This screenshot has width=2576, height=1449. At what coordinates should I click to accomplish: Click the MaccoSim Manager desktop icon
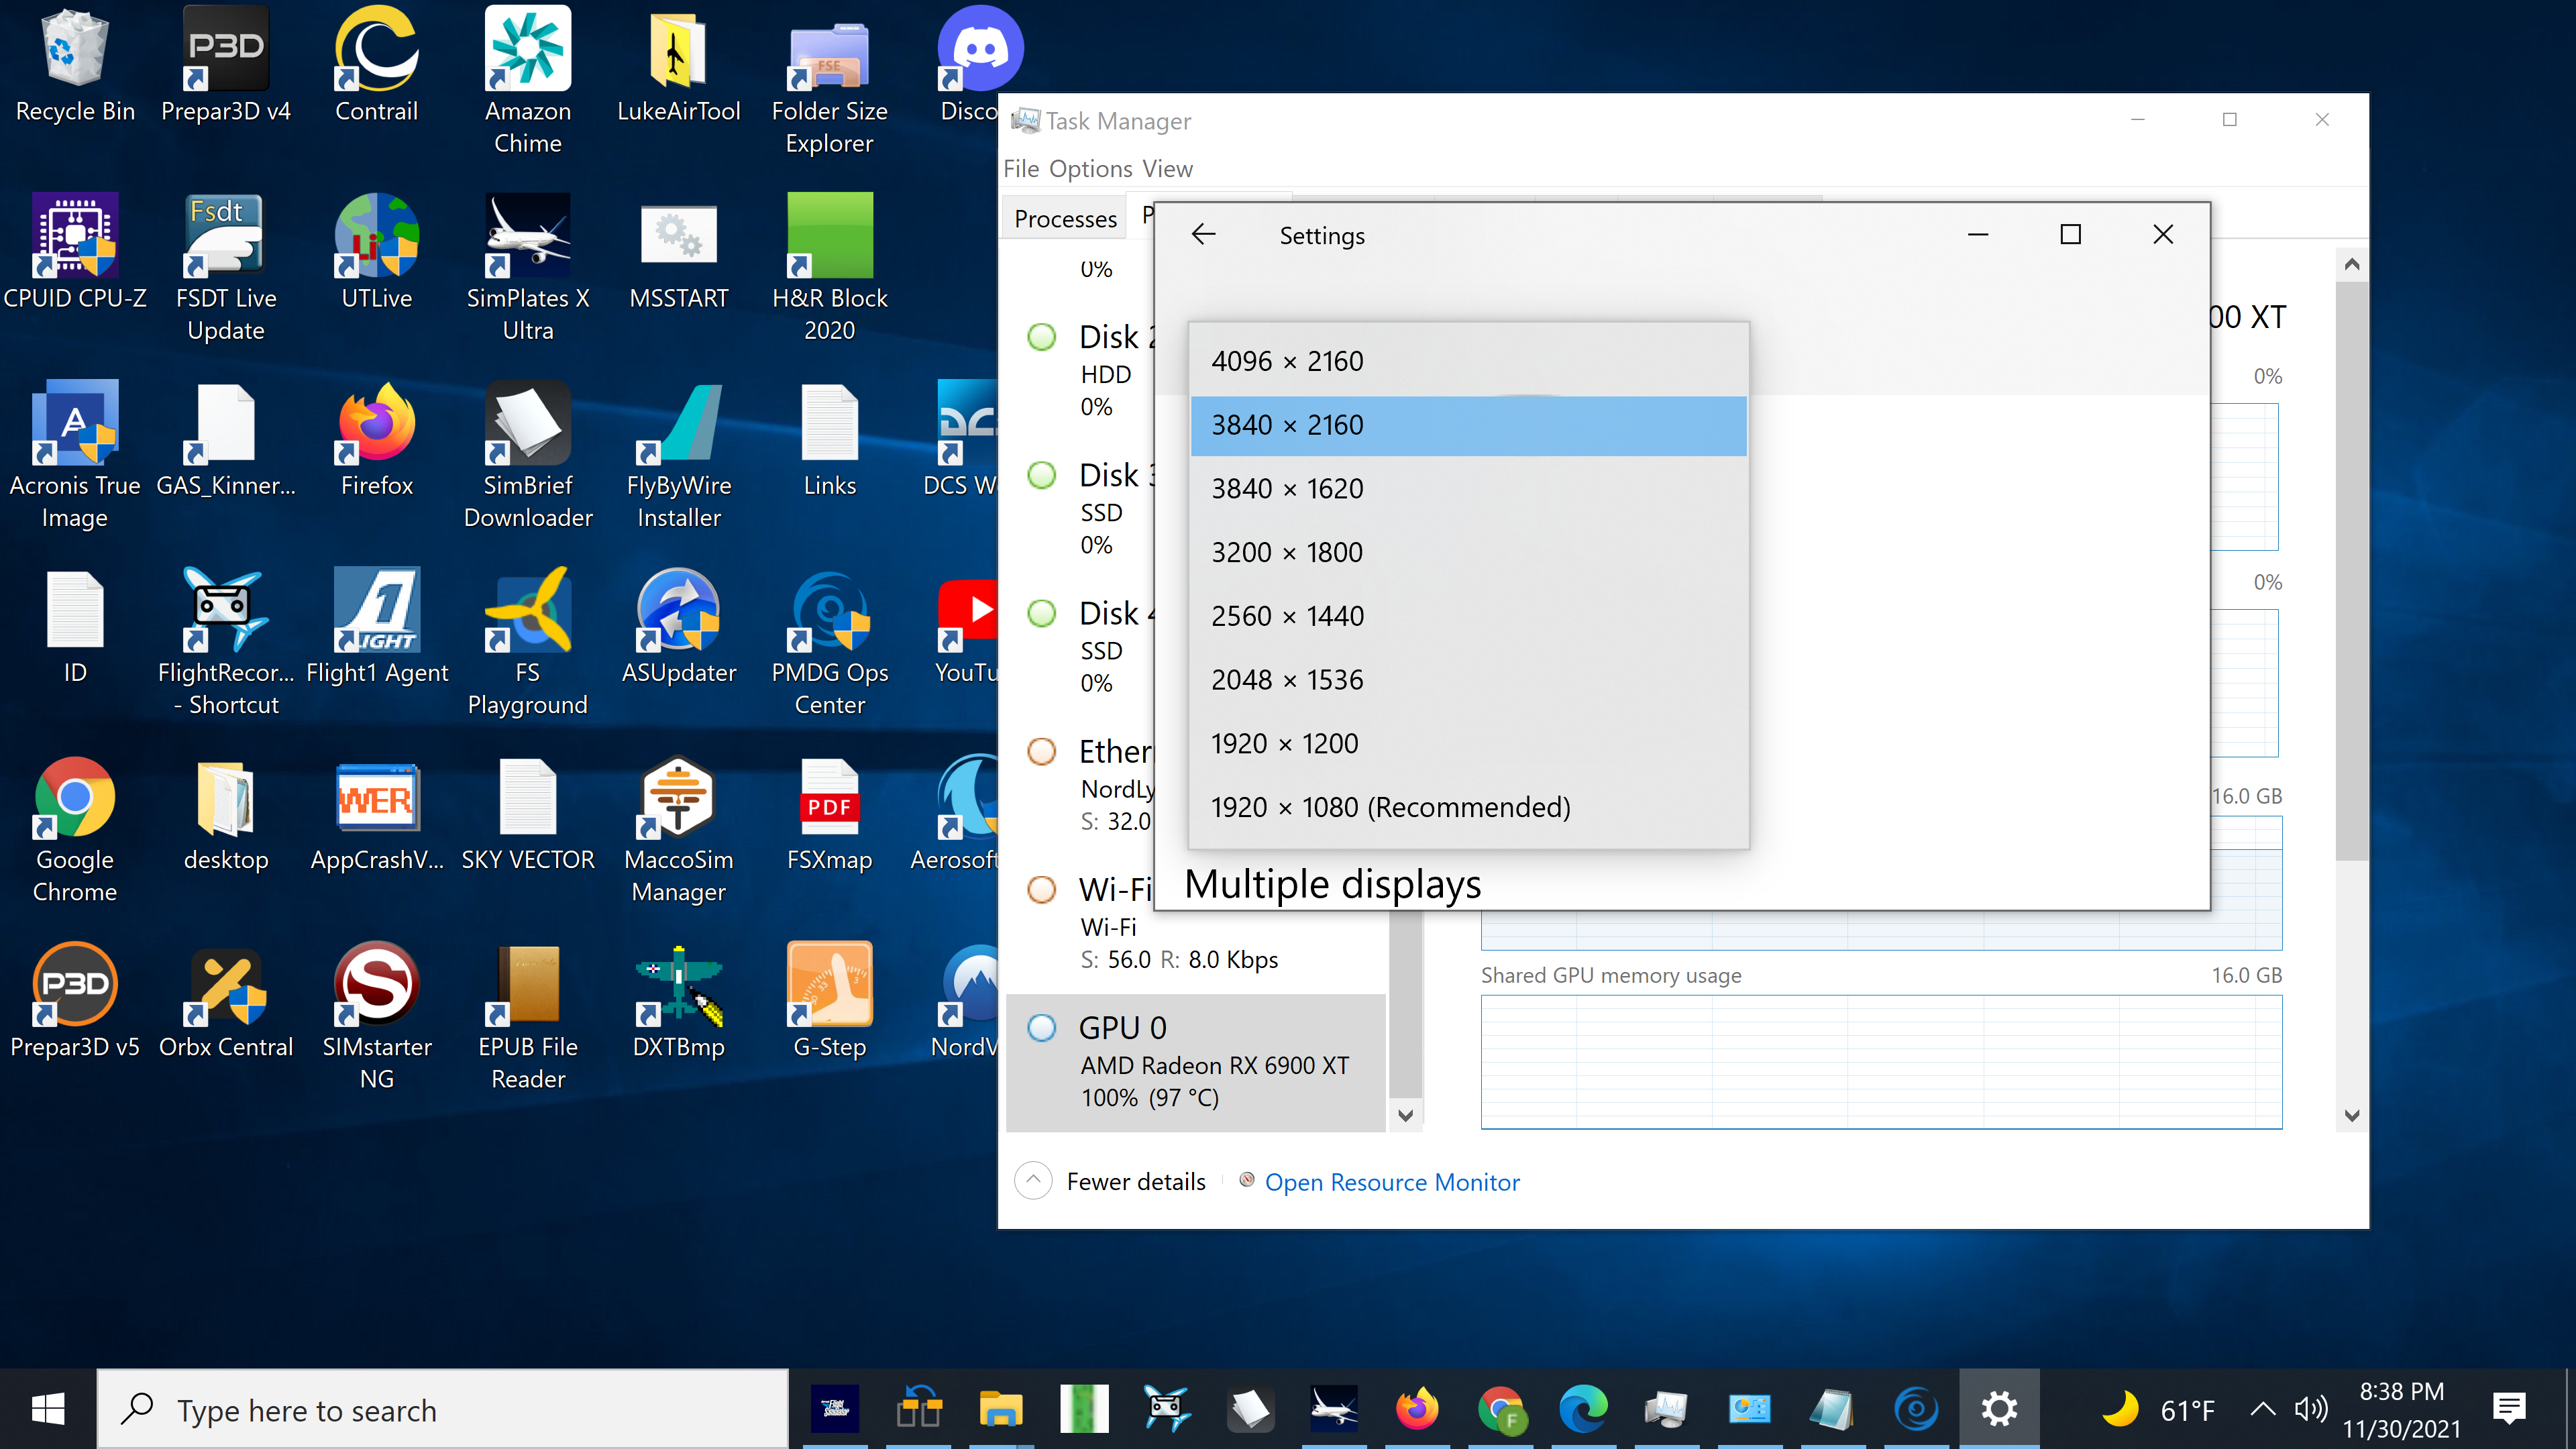(x=679, y=829)
